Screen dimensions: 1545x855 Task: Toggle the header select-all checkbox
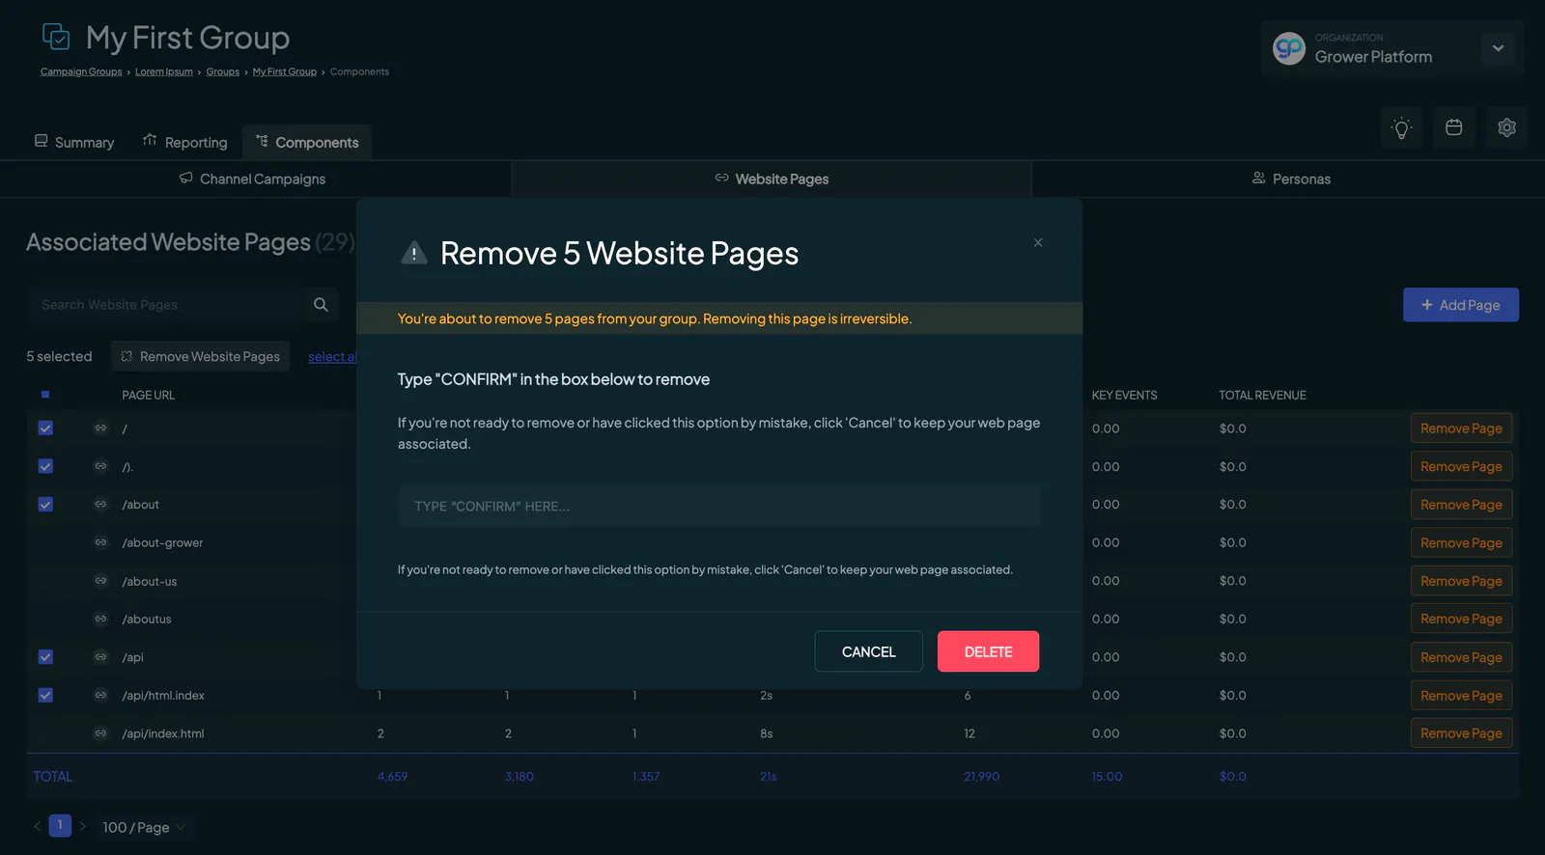(x=45, y=395)
